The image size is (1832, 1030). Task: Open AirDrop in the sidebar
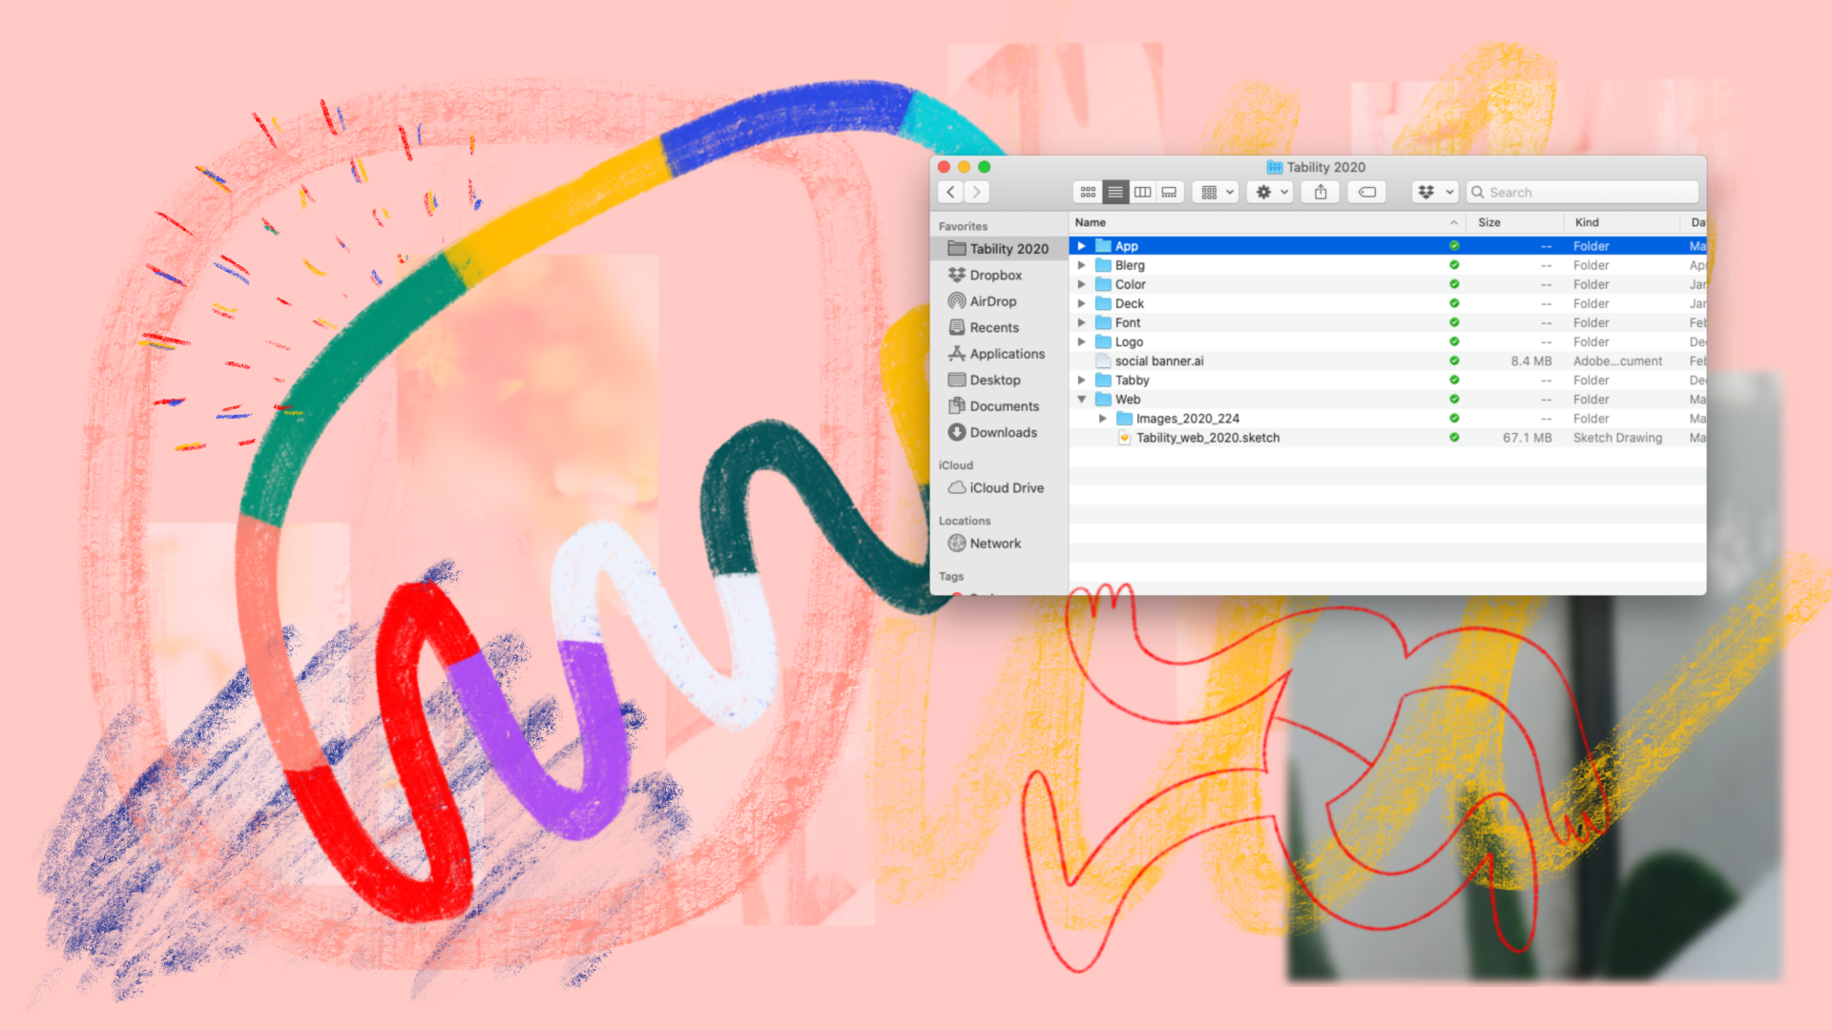click(x=992, y=301)
